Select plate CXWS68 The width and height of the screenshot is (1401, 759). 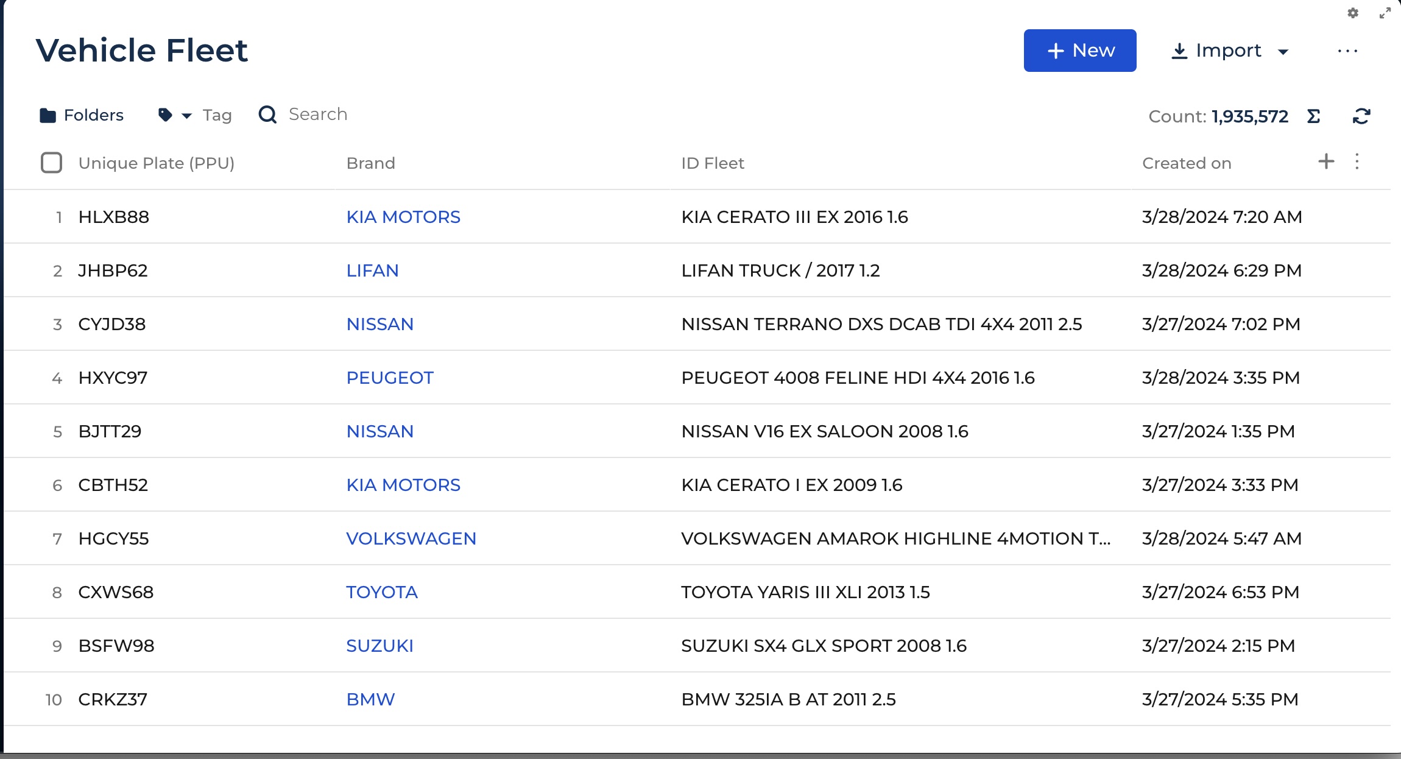point(116,592)
